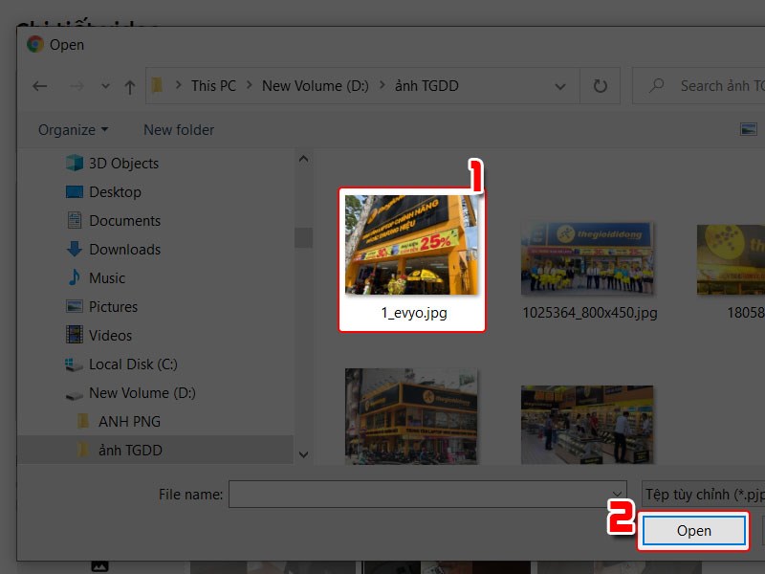Refresh the current folder

tap(601, 86)
